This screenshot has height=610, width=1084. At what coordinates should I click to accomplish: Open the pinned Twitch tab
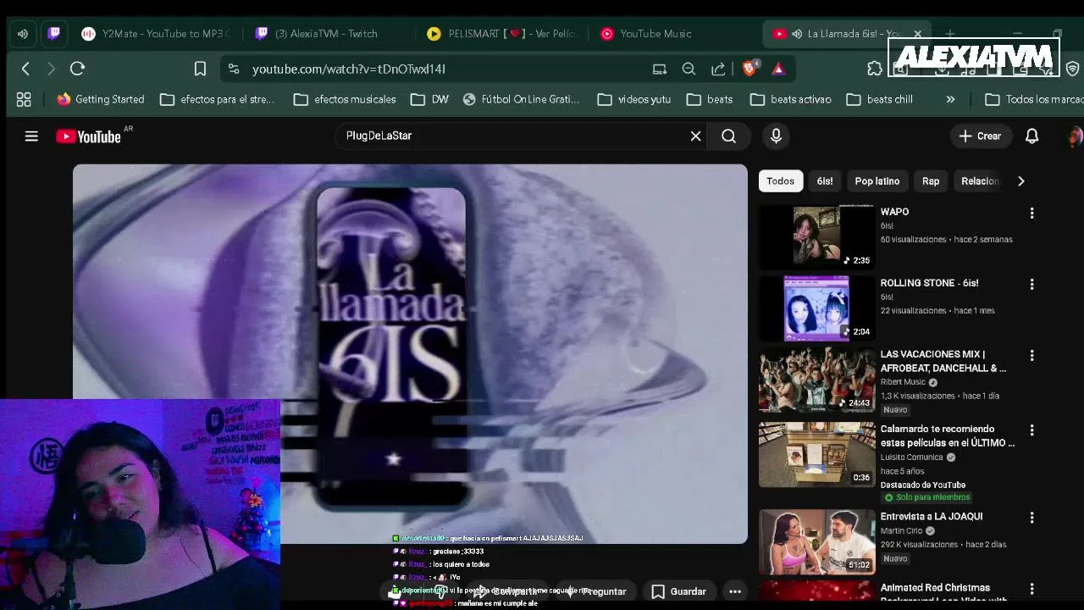[x=54, y=34]
